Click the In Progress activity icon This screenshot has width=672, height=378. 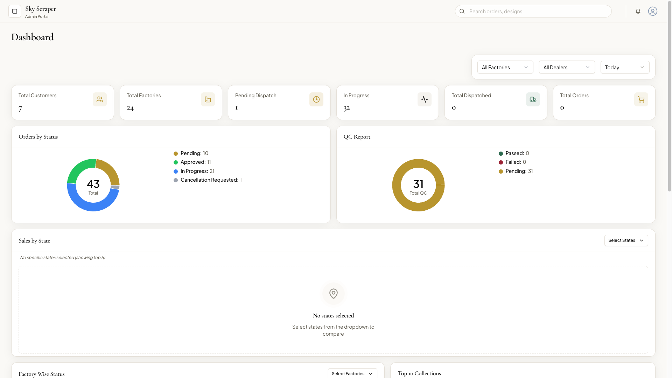tap(425, 99)
